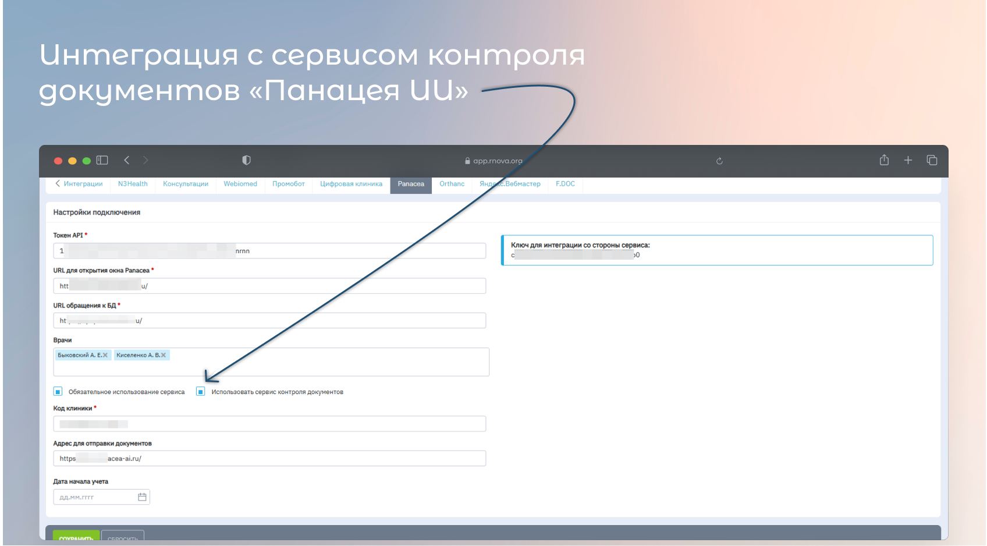Reload the page with refresh icon

pos(719,161)
